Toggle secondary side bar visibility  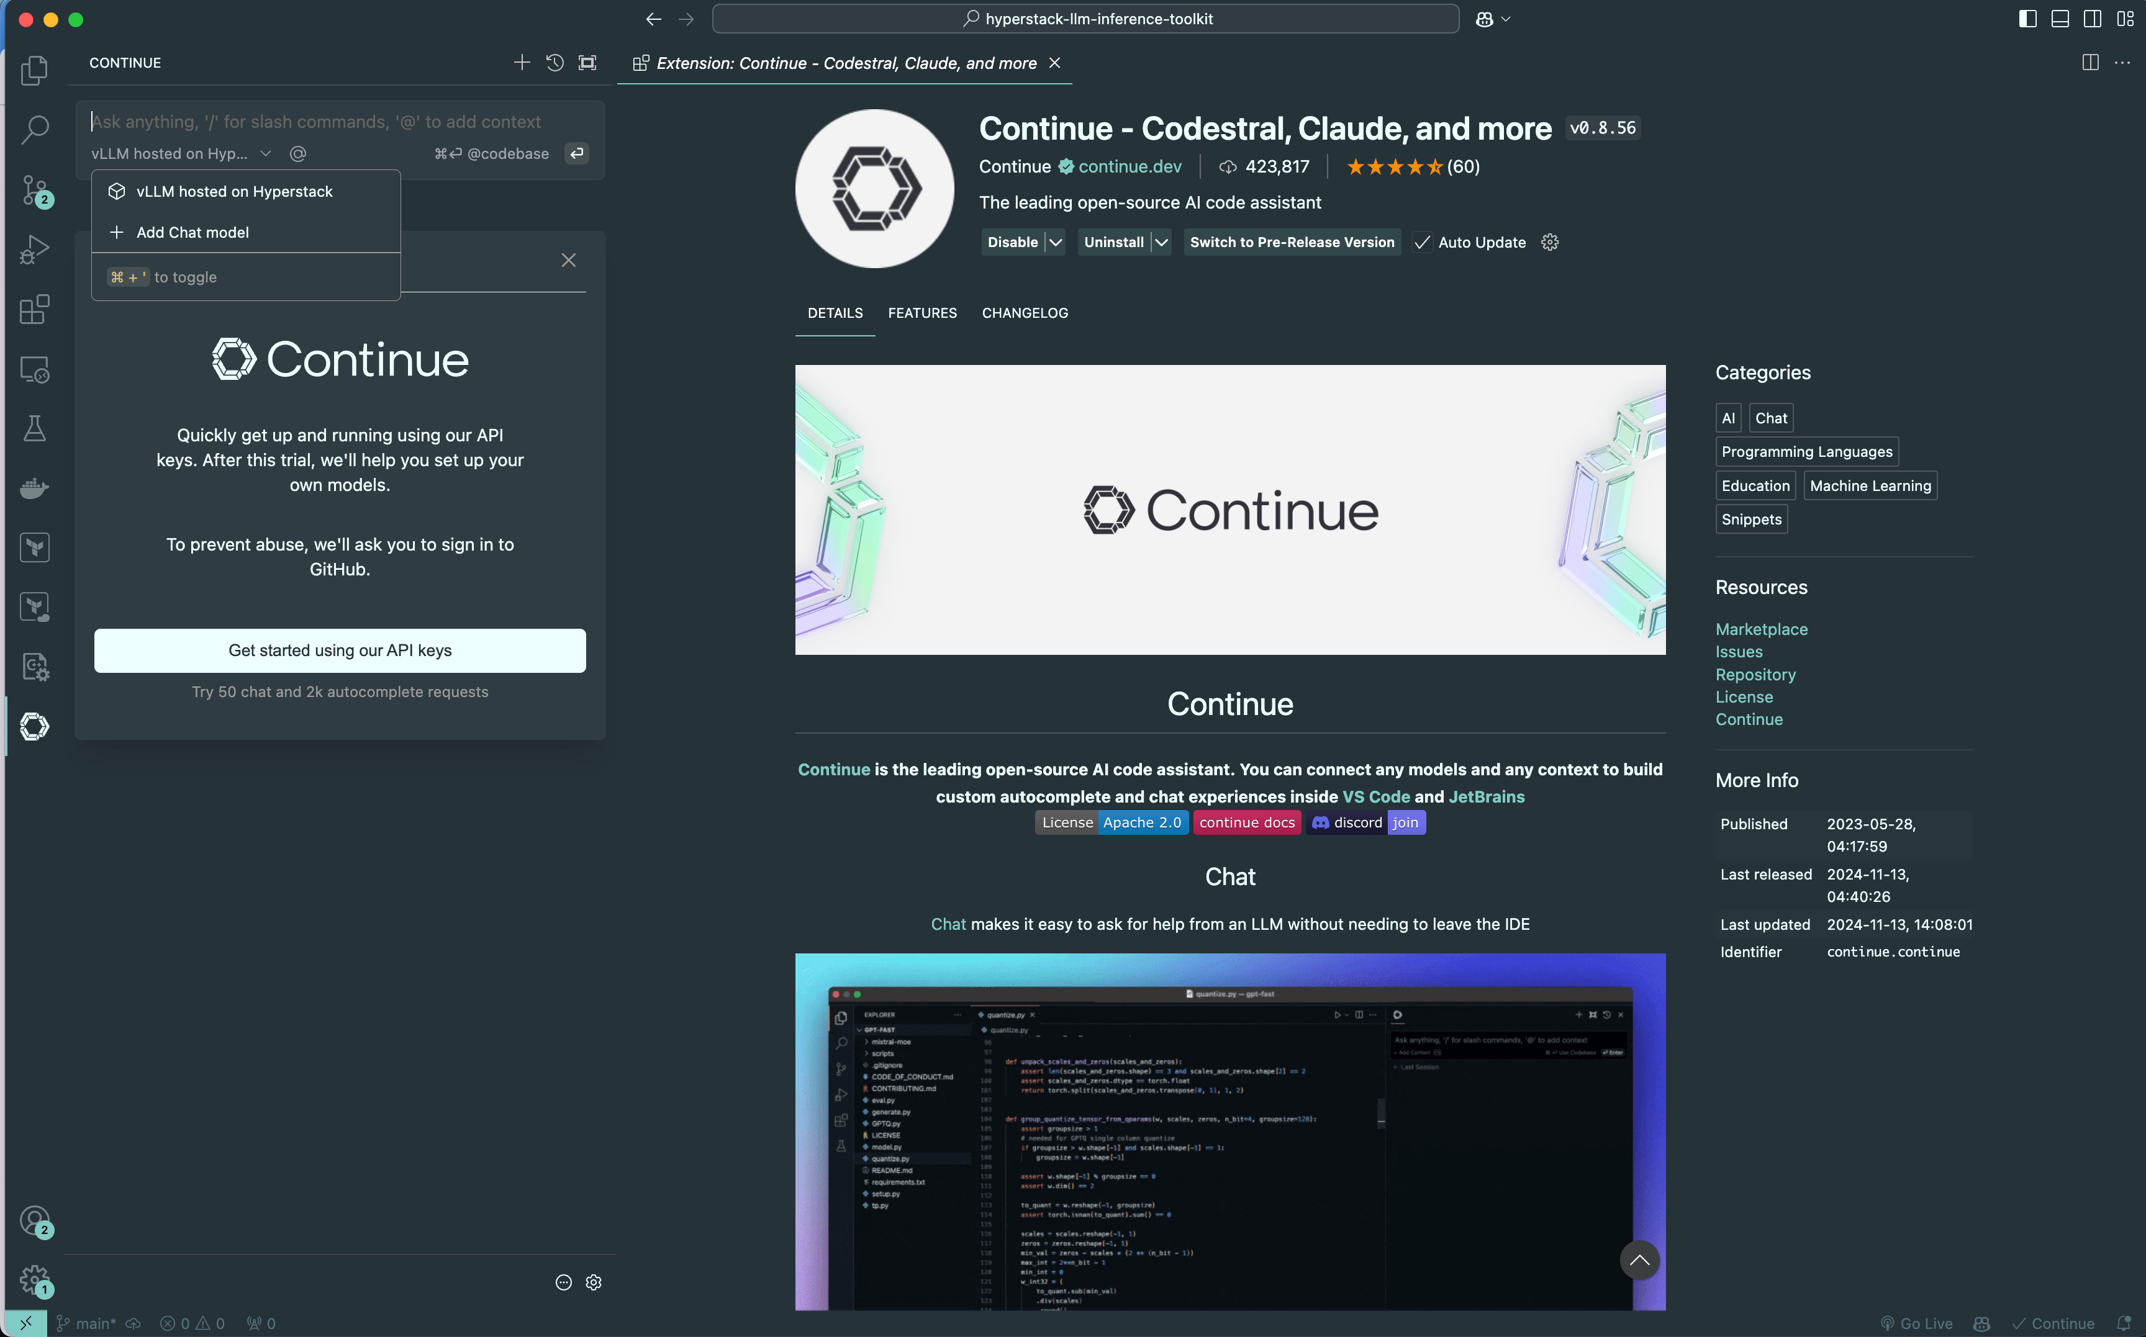pos(2092,19)
